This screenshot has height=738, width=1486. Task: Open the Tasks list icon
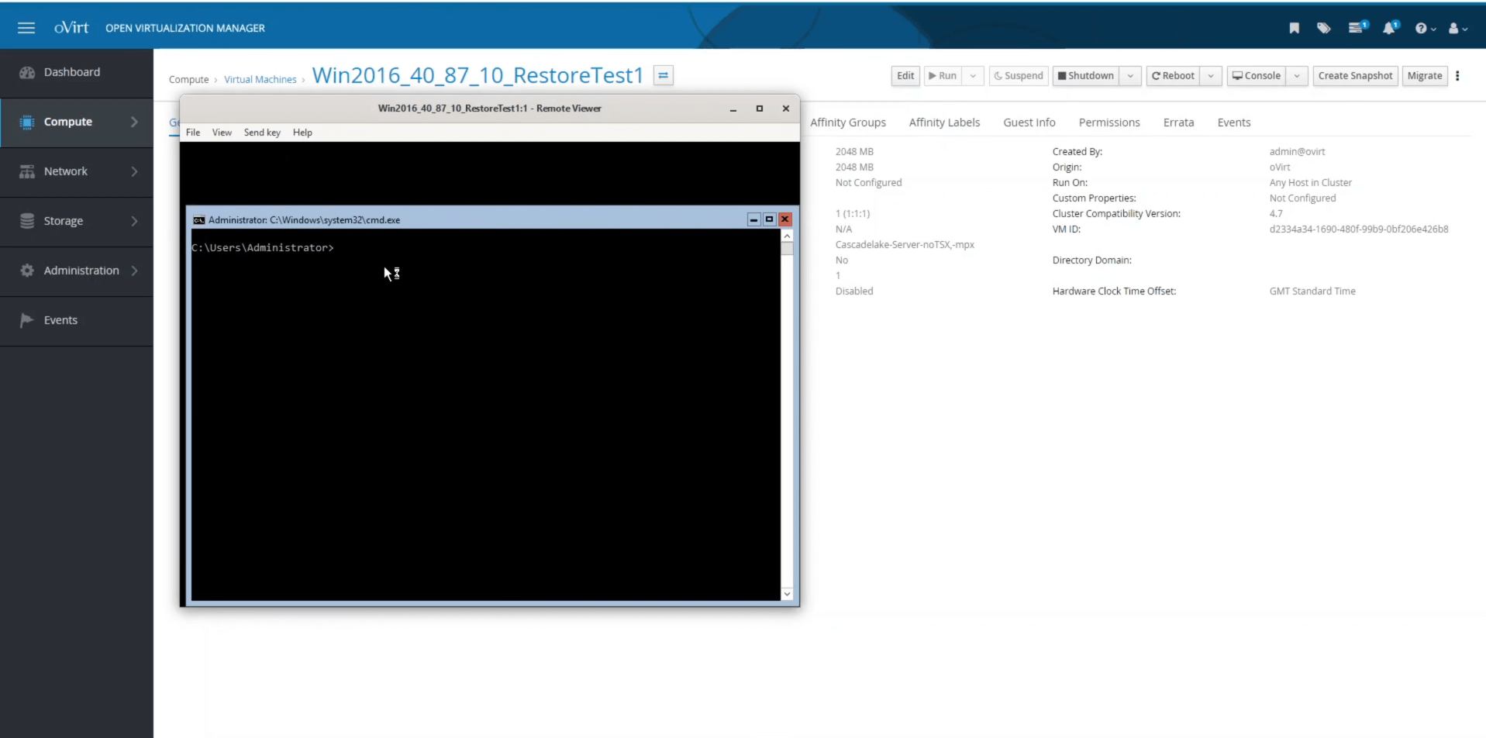click(1357, 28)
